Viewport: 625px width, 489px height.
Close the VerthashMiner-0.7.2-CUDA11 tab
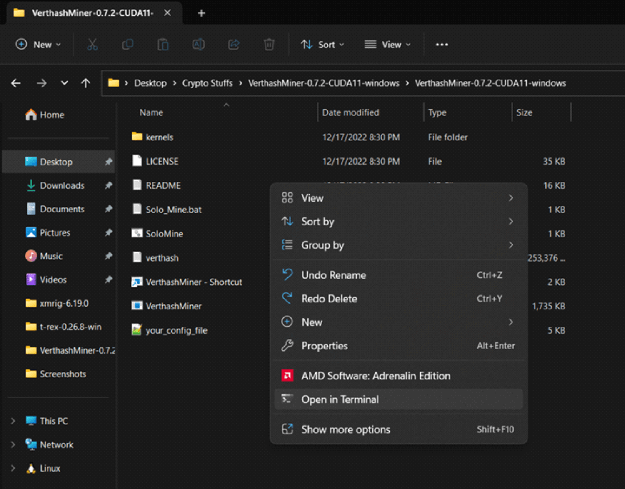click(x=167, y=13)
